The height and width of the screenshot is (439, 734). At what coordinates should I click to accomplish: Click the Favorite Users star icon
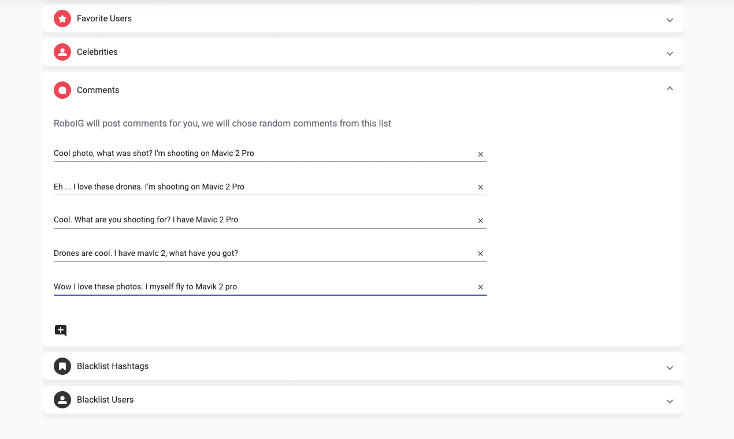(62, 18)
